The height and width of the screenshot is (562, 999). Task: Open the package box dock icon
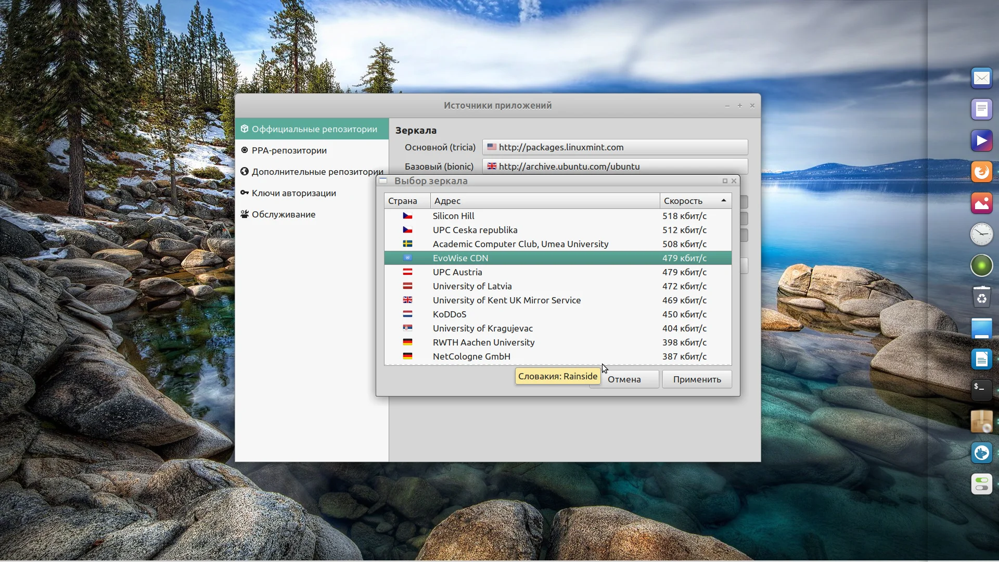(981, 421)
